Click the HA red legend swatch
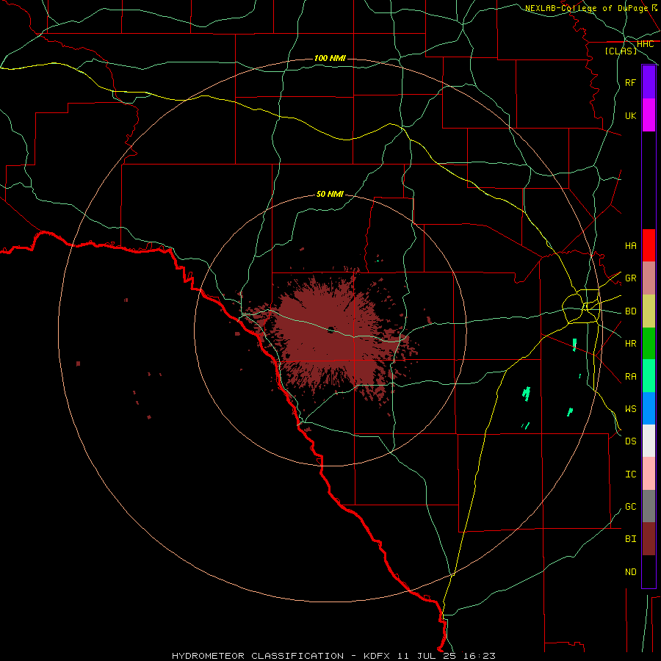The image size is (661, 661). pyautogui.click(x=649, y=245)
